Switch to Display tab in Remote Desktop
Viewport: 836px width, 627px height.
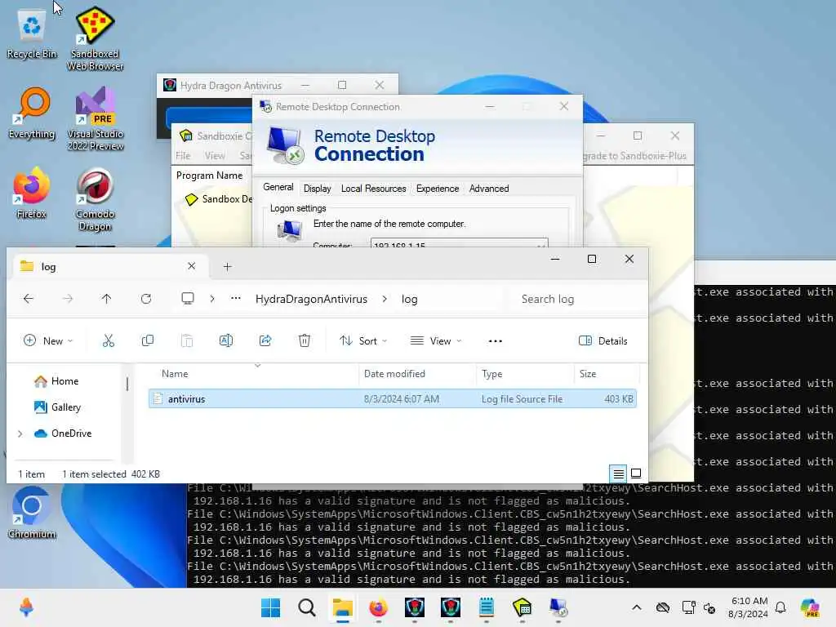(x=318, y=189)
